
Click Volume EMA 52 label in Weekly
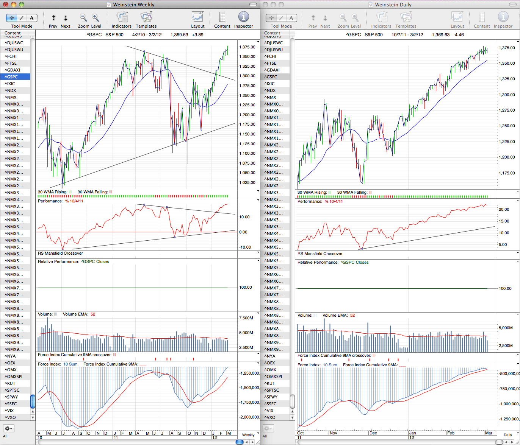(79, 314)
